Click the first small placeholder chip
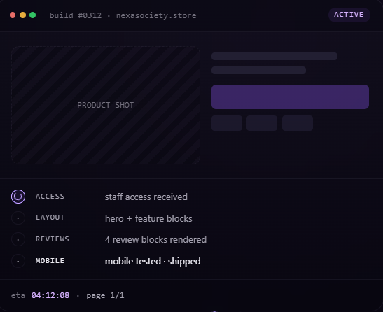The height and width of the screenshot is (312, 383). 227,123
